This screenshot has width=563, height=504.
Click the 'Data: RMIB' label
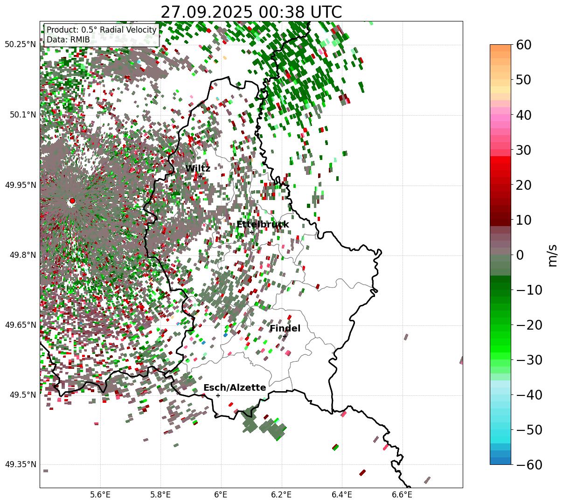68,40
